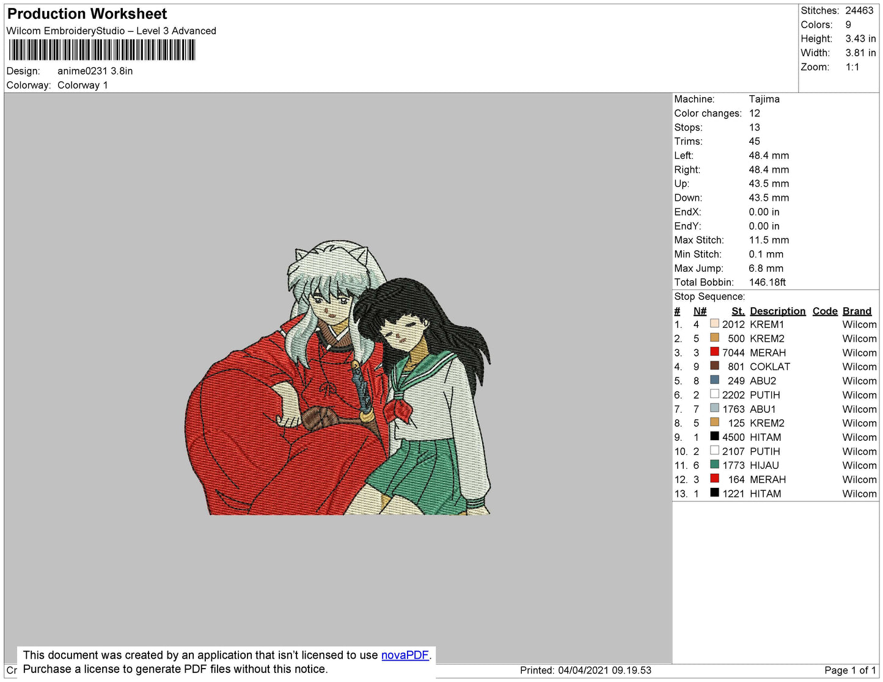Click the EndX value '0.00 in'
Screen dimensions: 883x682
[x=764, y=212]
